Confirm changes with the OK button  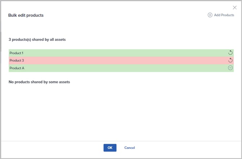tap(110, 147)
